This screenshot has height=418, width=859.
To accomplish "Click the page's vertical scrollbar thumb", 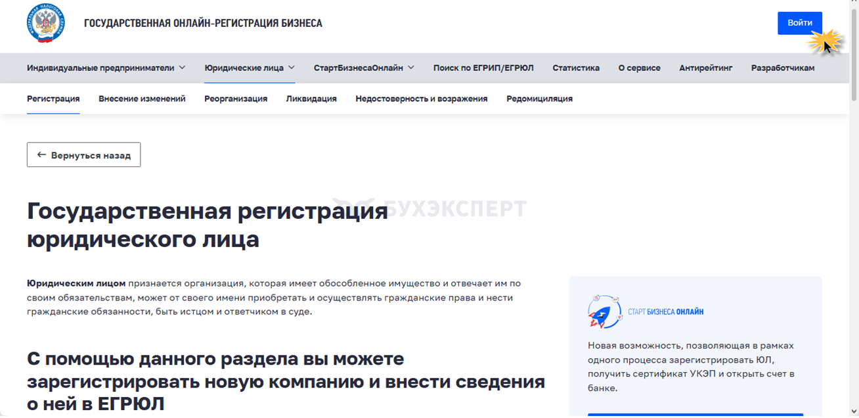I will [x=854, y=56].
